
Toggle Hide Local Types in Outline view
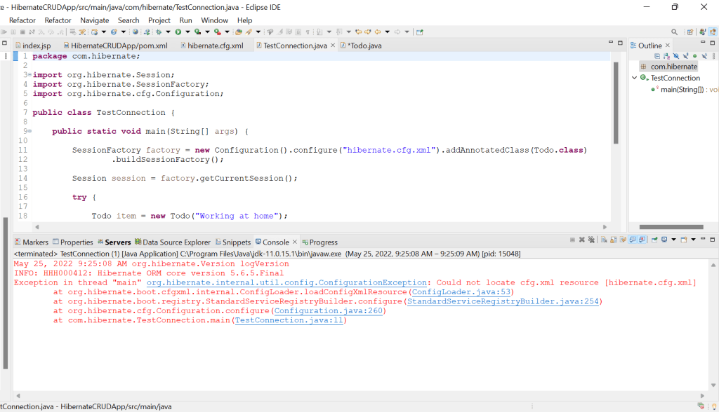pos(705,56)
